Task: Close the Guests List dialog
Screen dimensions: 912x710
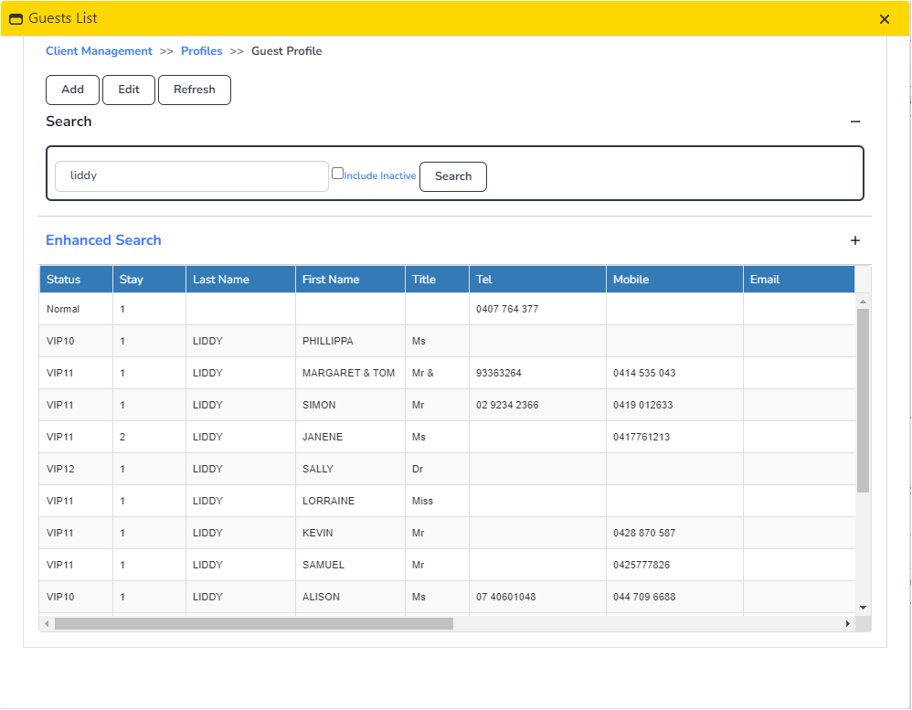Action: pyautogui.click(x=885, y=19)
